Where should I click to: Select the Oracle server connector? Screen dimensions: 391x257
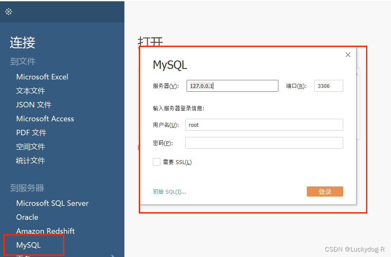pos(27,217)
